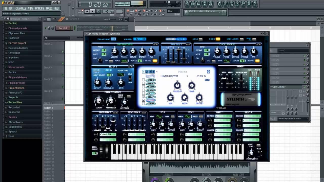The width and height of the screenshot is (324, 182).
Task: Open the EDIT menu
Action: coord(11,8)
